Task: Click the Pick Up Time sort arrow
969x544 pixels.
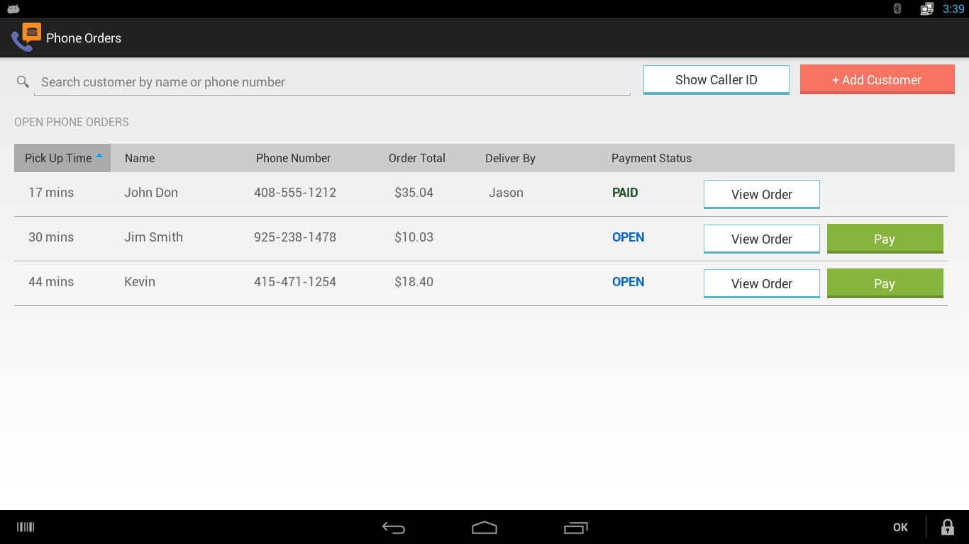Action: [x=99, y=156]
